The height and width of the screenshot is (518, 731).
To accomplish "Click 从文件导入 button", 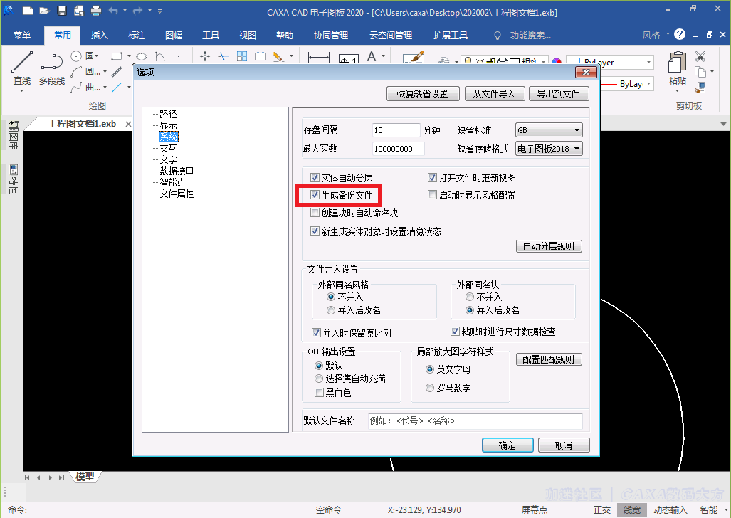I will coord(495,94).
